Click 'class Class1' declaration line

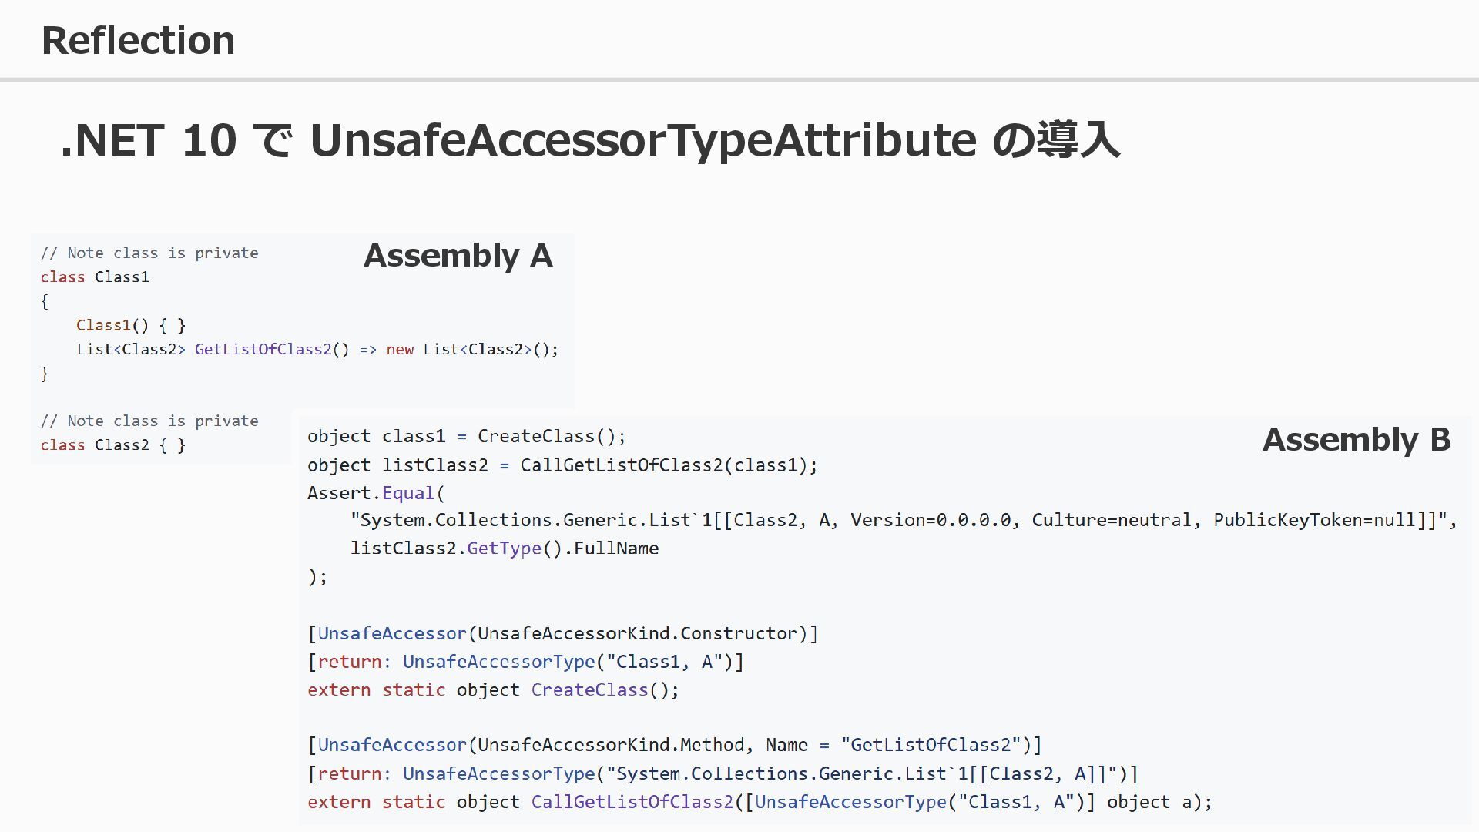95,277
